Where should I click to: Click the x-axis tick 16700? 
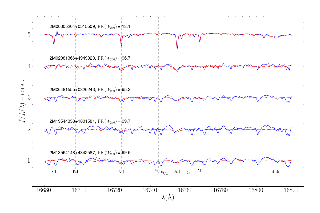(x=79, y=190)
